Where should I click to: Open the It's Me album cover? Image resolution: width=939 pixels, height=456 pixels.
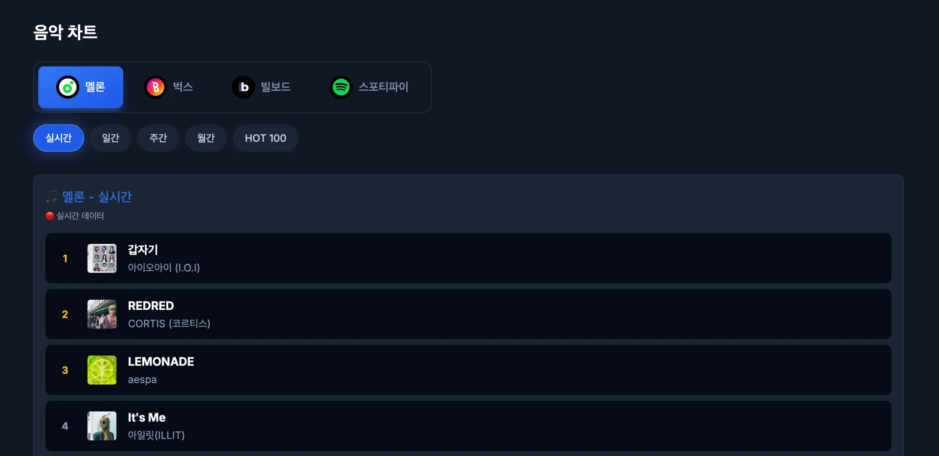point(102,426)
